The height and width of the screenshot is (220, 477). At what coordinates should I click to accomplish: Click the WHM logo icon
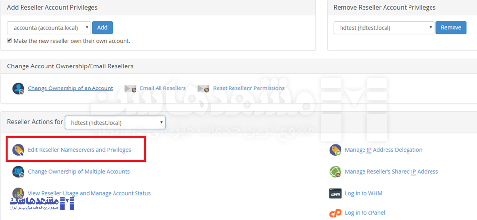(335, 193)
